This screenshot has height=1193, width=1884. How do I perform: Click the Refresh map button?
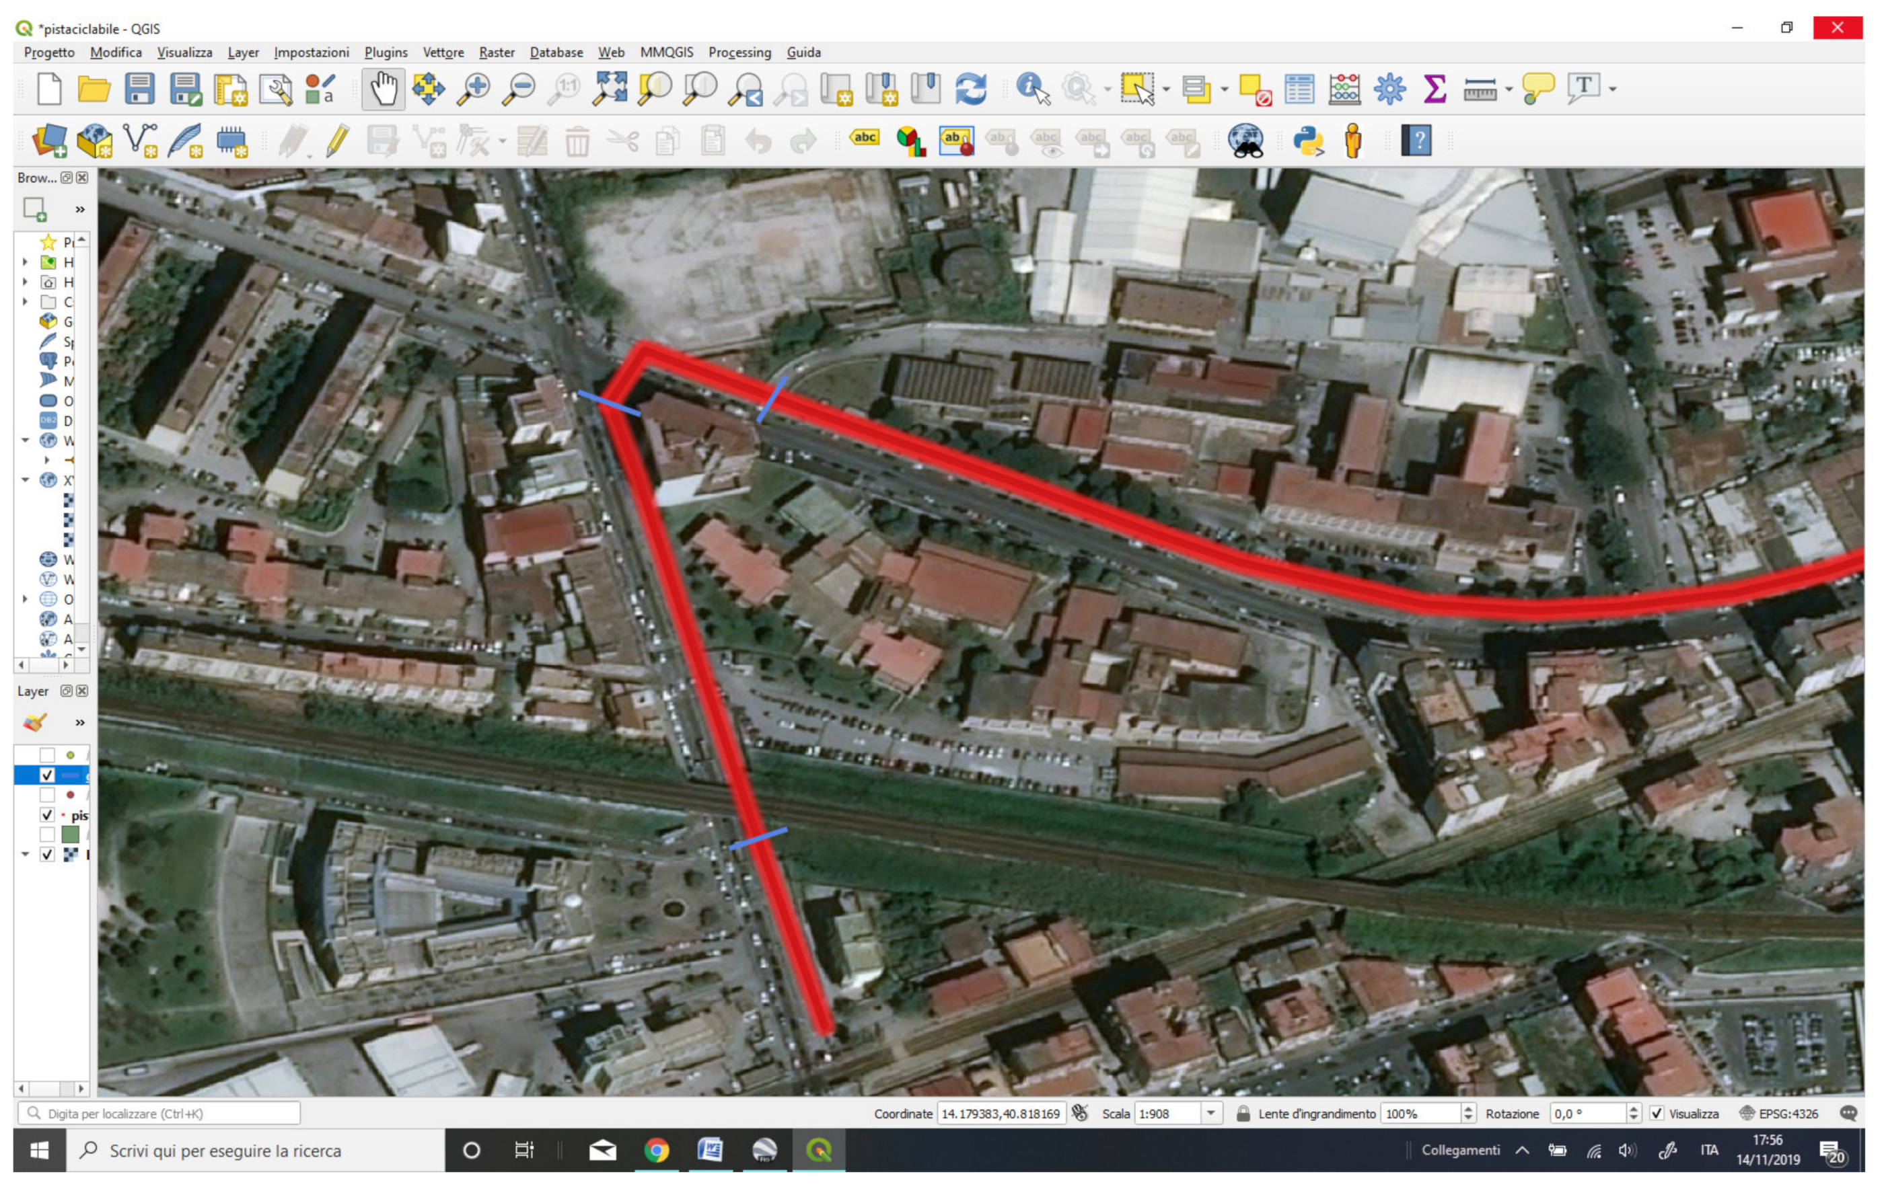coord(970,89)
